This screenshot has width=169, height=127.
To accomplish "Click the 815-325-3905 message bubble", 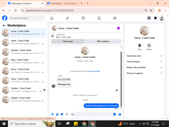I will [x=64, y=80].
